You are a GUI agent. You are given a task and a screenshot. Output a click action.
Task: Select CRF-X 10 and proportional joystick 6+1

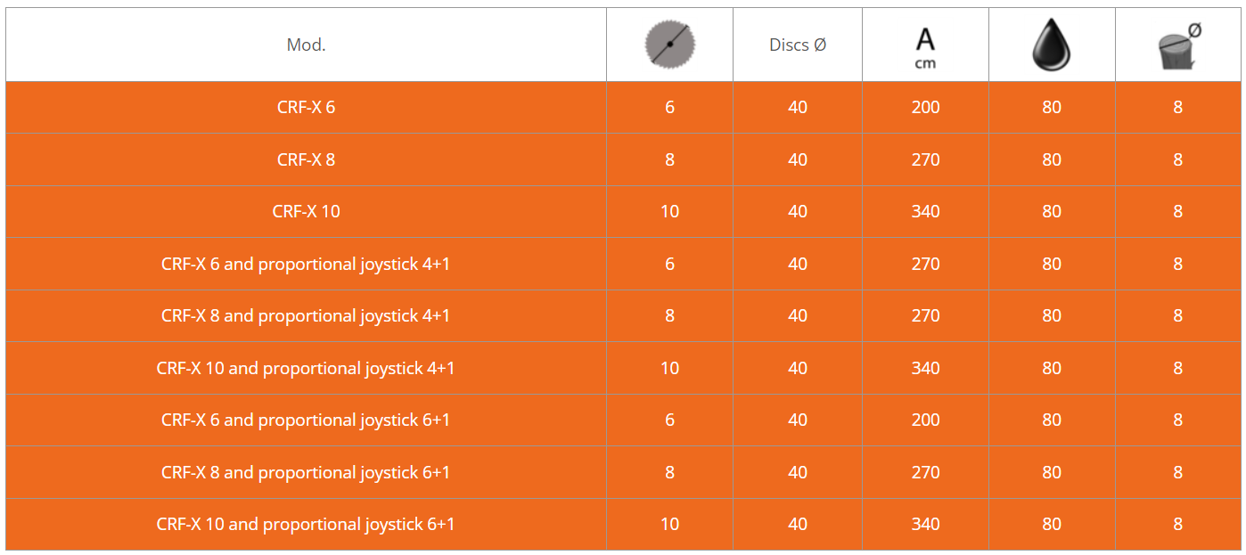coord(306,524)
